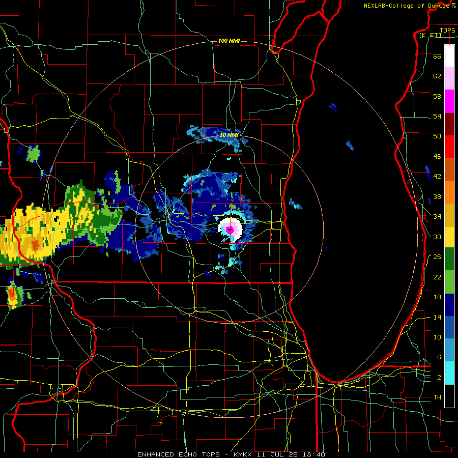This screenshot has height=458, width=458.
Task: Click the light pink 62 kft legend swatch
Action: click(x=449, y=78)
